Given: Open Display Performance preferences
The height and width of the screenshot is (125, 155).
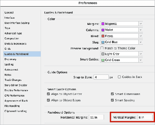Looking at the screenshot, I should 16,90.
